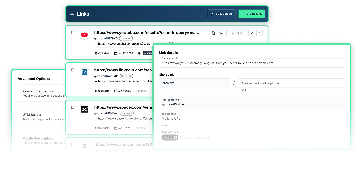
Task: View Click data for the YouTube link
Action: click(102, 53)
